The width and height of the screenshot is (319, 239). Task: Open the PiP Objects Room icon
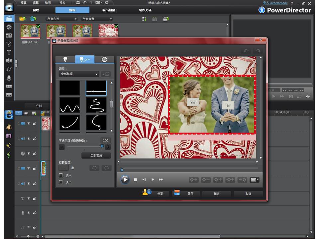(x=9, y=36)
